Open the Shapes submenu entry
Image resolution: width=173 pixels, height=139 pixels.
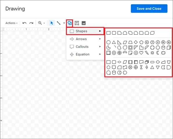(x=85, y=31)
